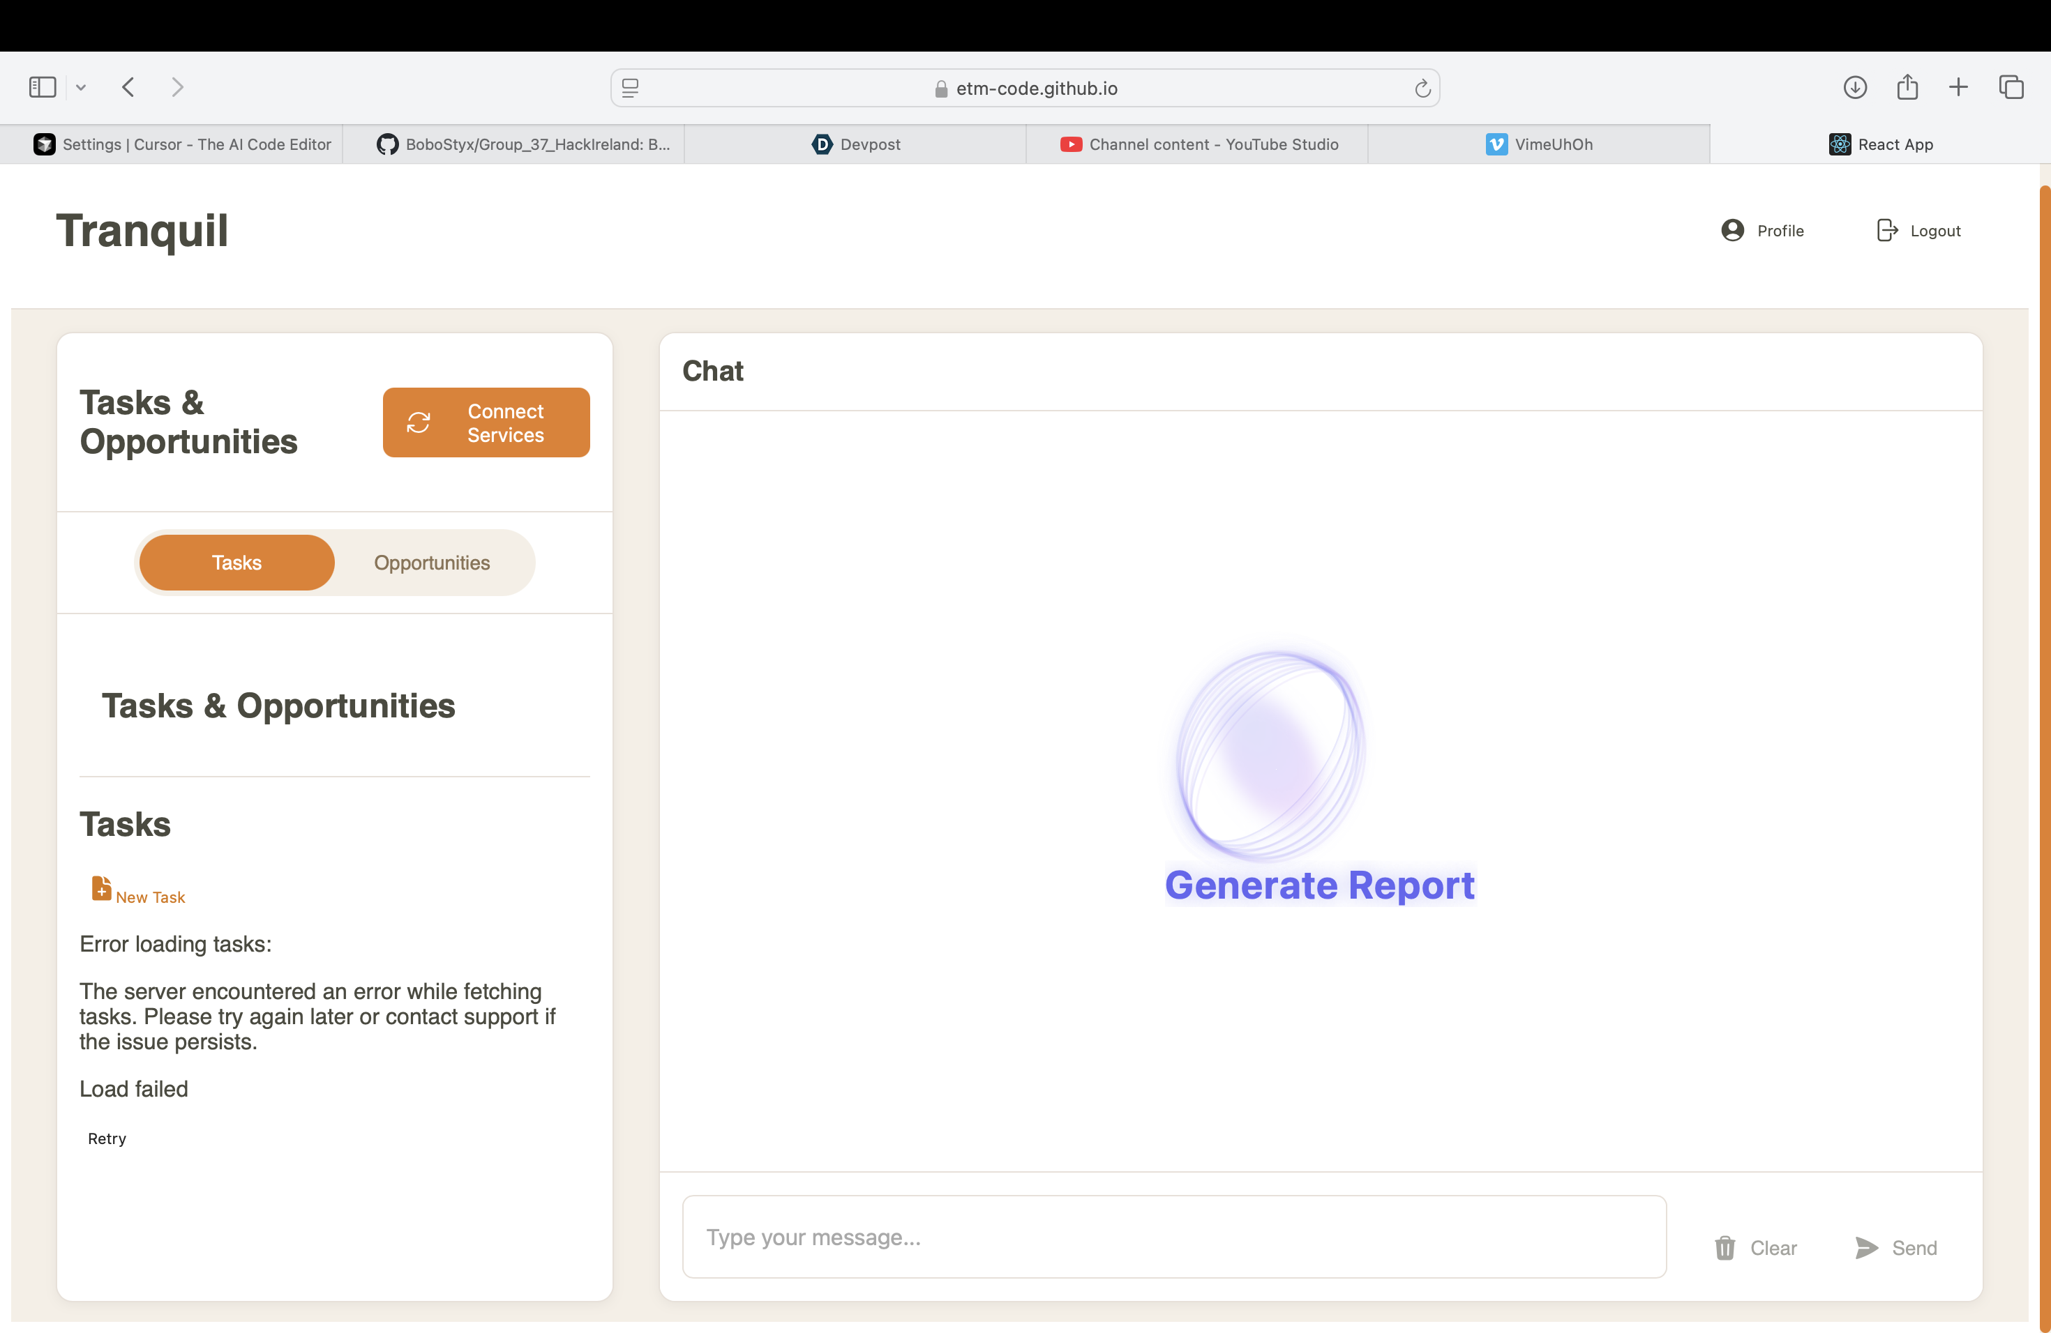Select the Opportunities toggle option

432,563
